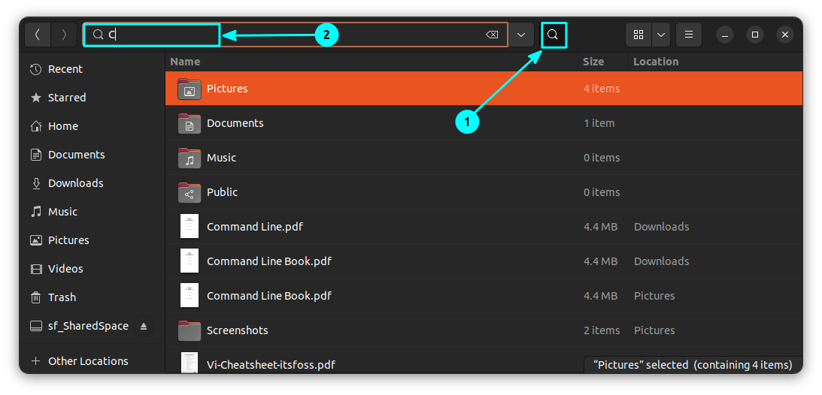The image size is (822, 395).
Task: Go back to the previous folder
Action: click(38, 35)
